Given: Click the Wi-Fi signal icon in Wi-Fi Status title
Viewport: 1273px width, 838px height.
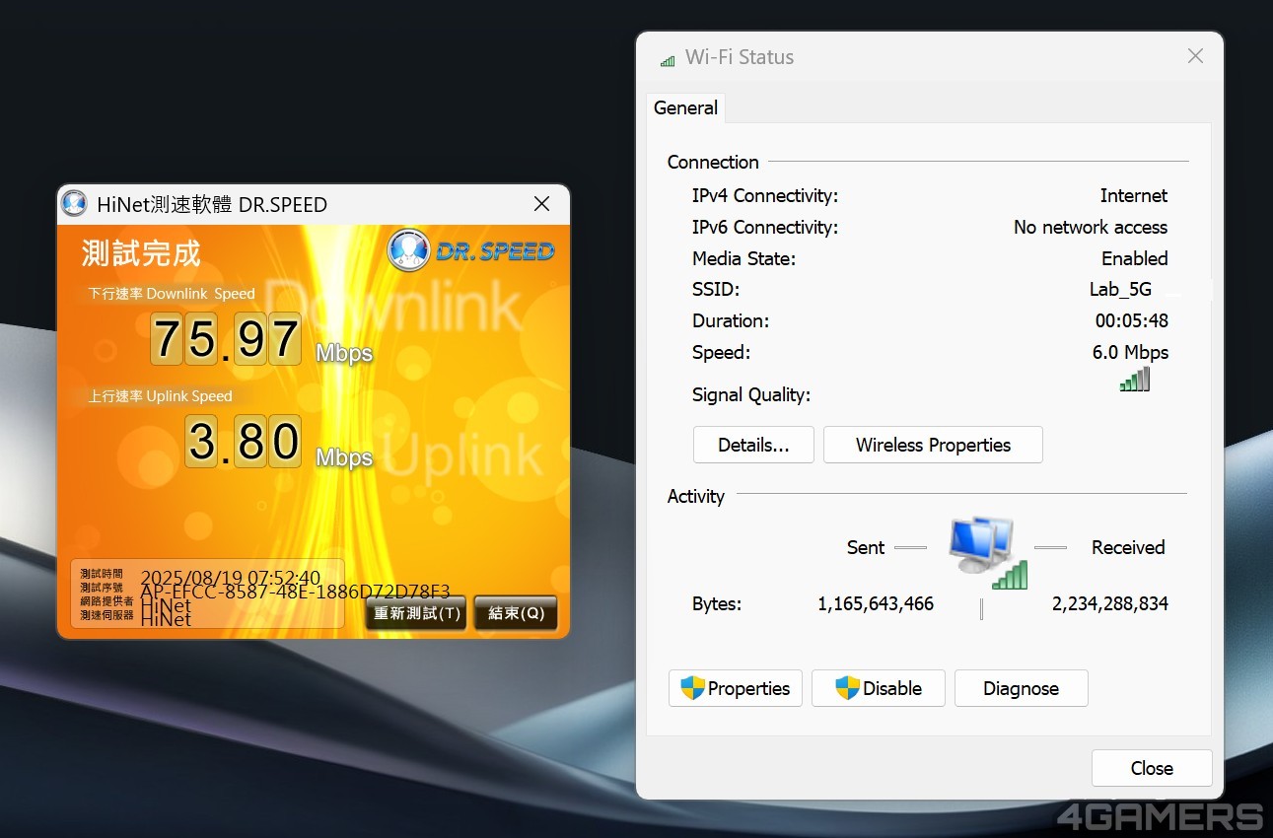Looking at the screenshot, I should 668,59.
